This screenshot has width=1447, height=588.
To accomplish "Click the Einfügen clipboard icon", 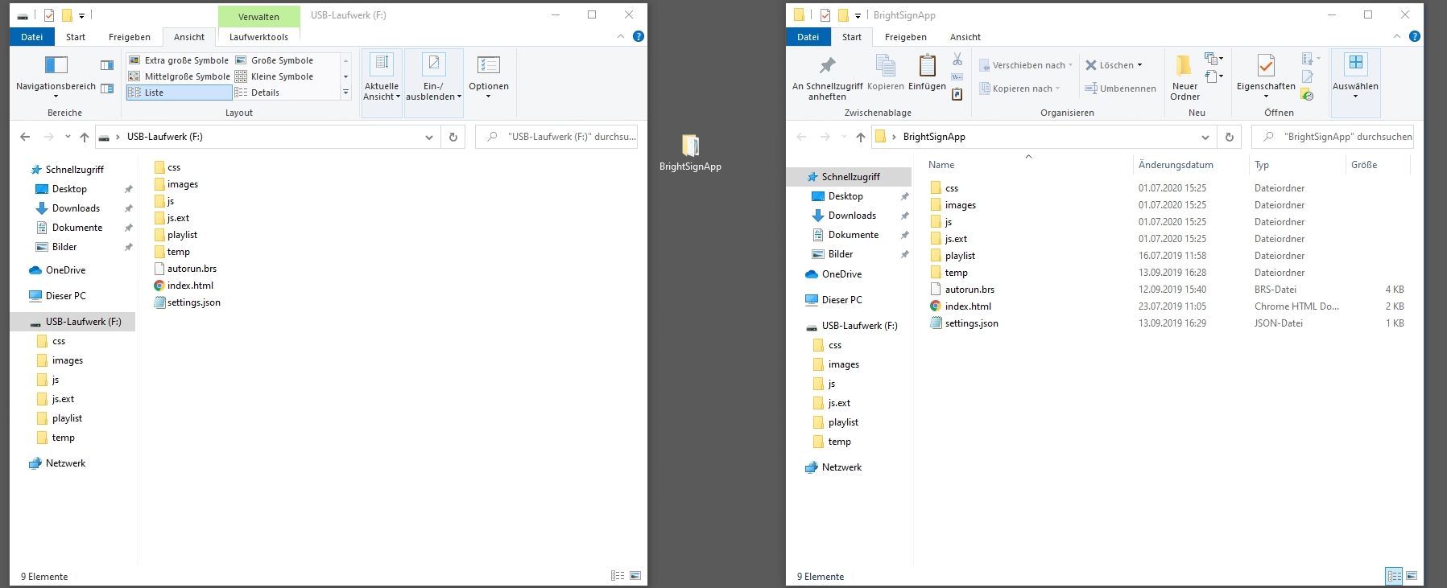I will point(927,72).
